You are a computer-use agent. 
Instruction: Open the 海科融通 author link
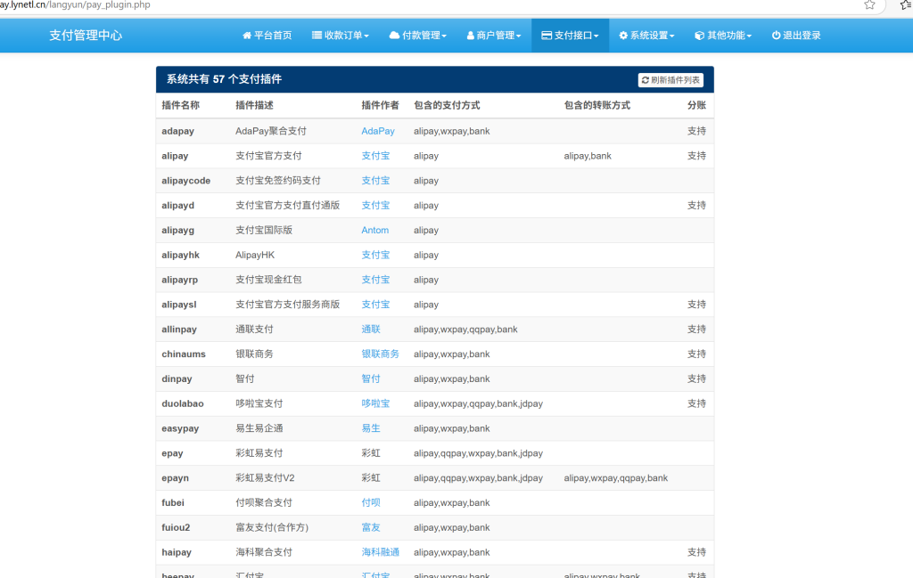click(x=380, y=552)
